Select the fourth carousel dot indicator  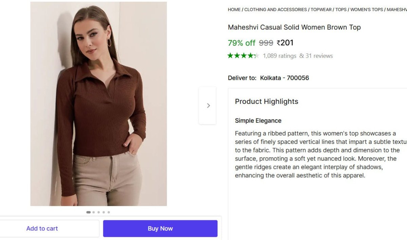(x=104, y=212)
